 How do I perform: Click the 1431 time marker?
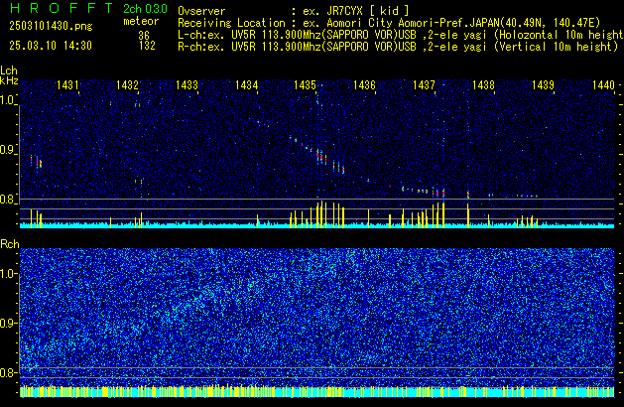click(67, 85)
